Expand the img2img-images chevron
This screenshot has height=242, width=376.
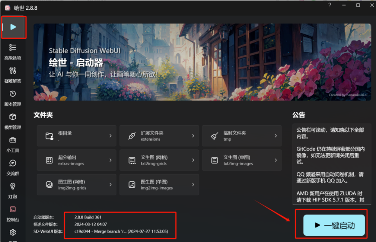pos(193,185)
